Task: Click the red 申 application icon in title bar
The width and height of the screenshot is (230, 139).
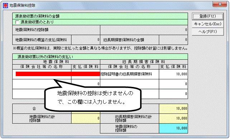Action: [5, 6]
